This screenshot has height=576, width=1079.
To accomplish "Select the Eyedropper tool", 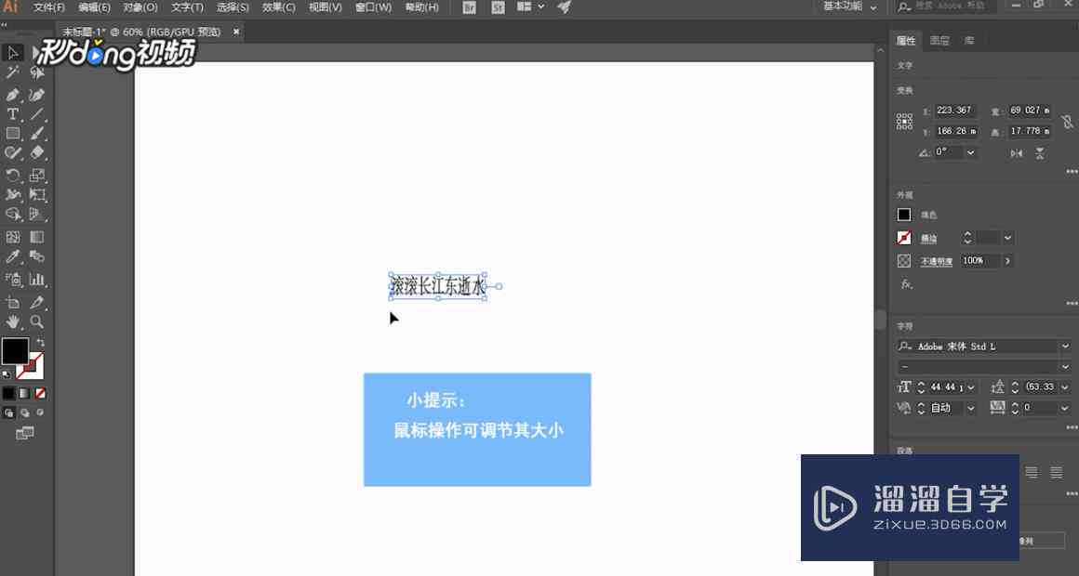I will [x=13, y=257].
